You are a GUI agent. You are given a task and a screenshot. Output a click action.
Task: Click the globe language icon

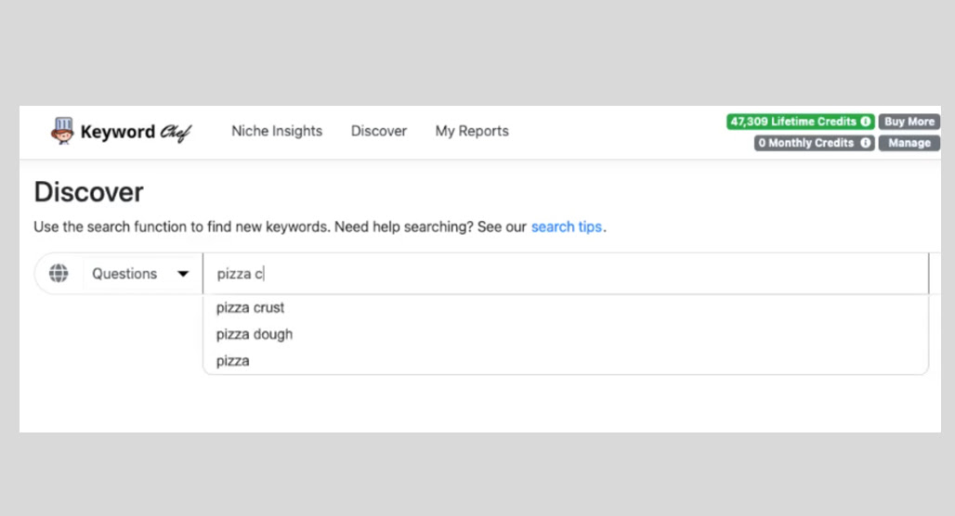(x=59, y=273)
